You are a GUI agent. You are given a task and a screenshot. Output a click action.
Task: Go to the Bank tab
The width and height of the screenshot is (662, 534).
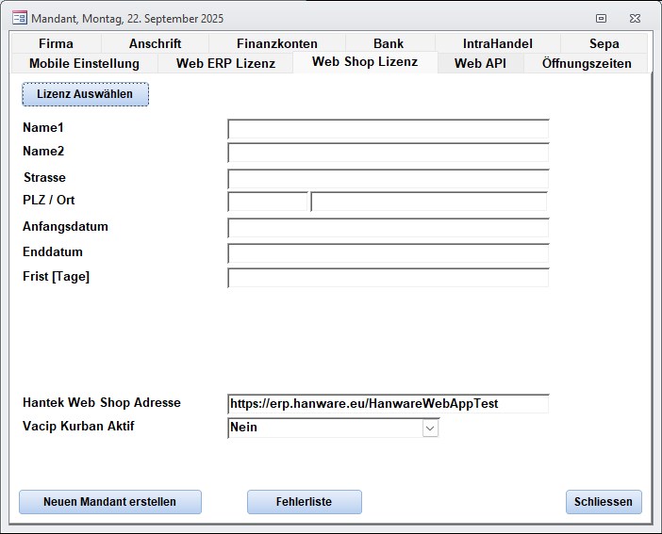389,43
